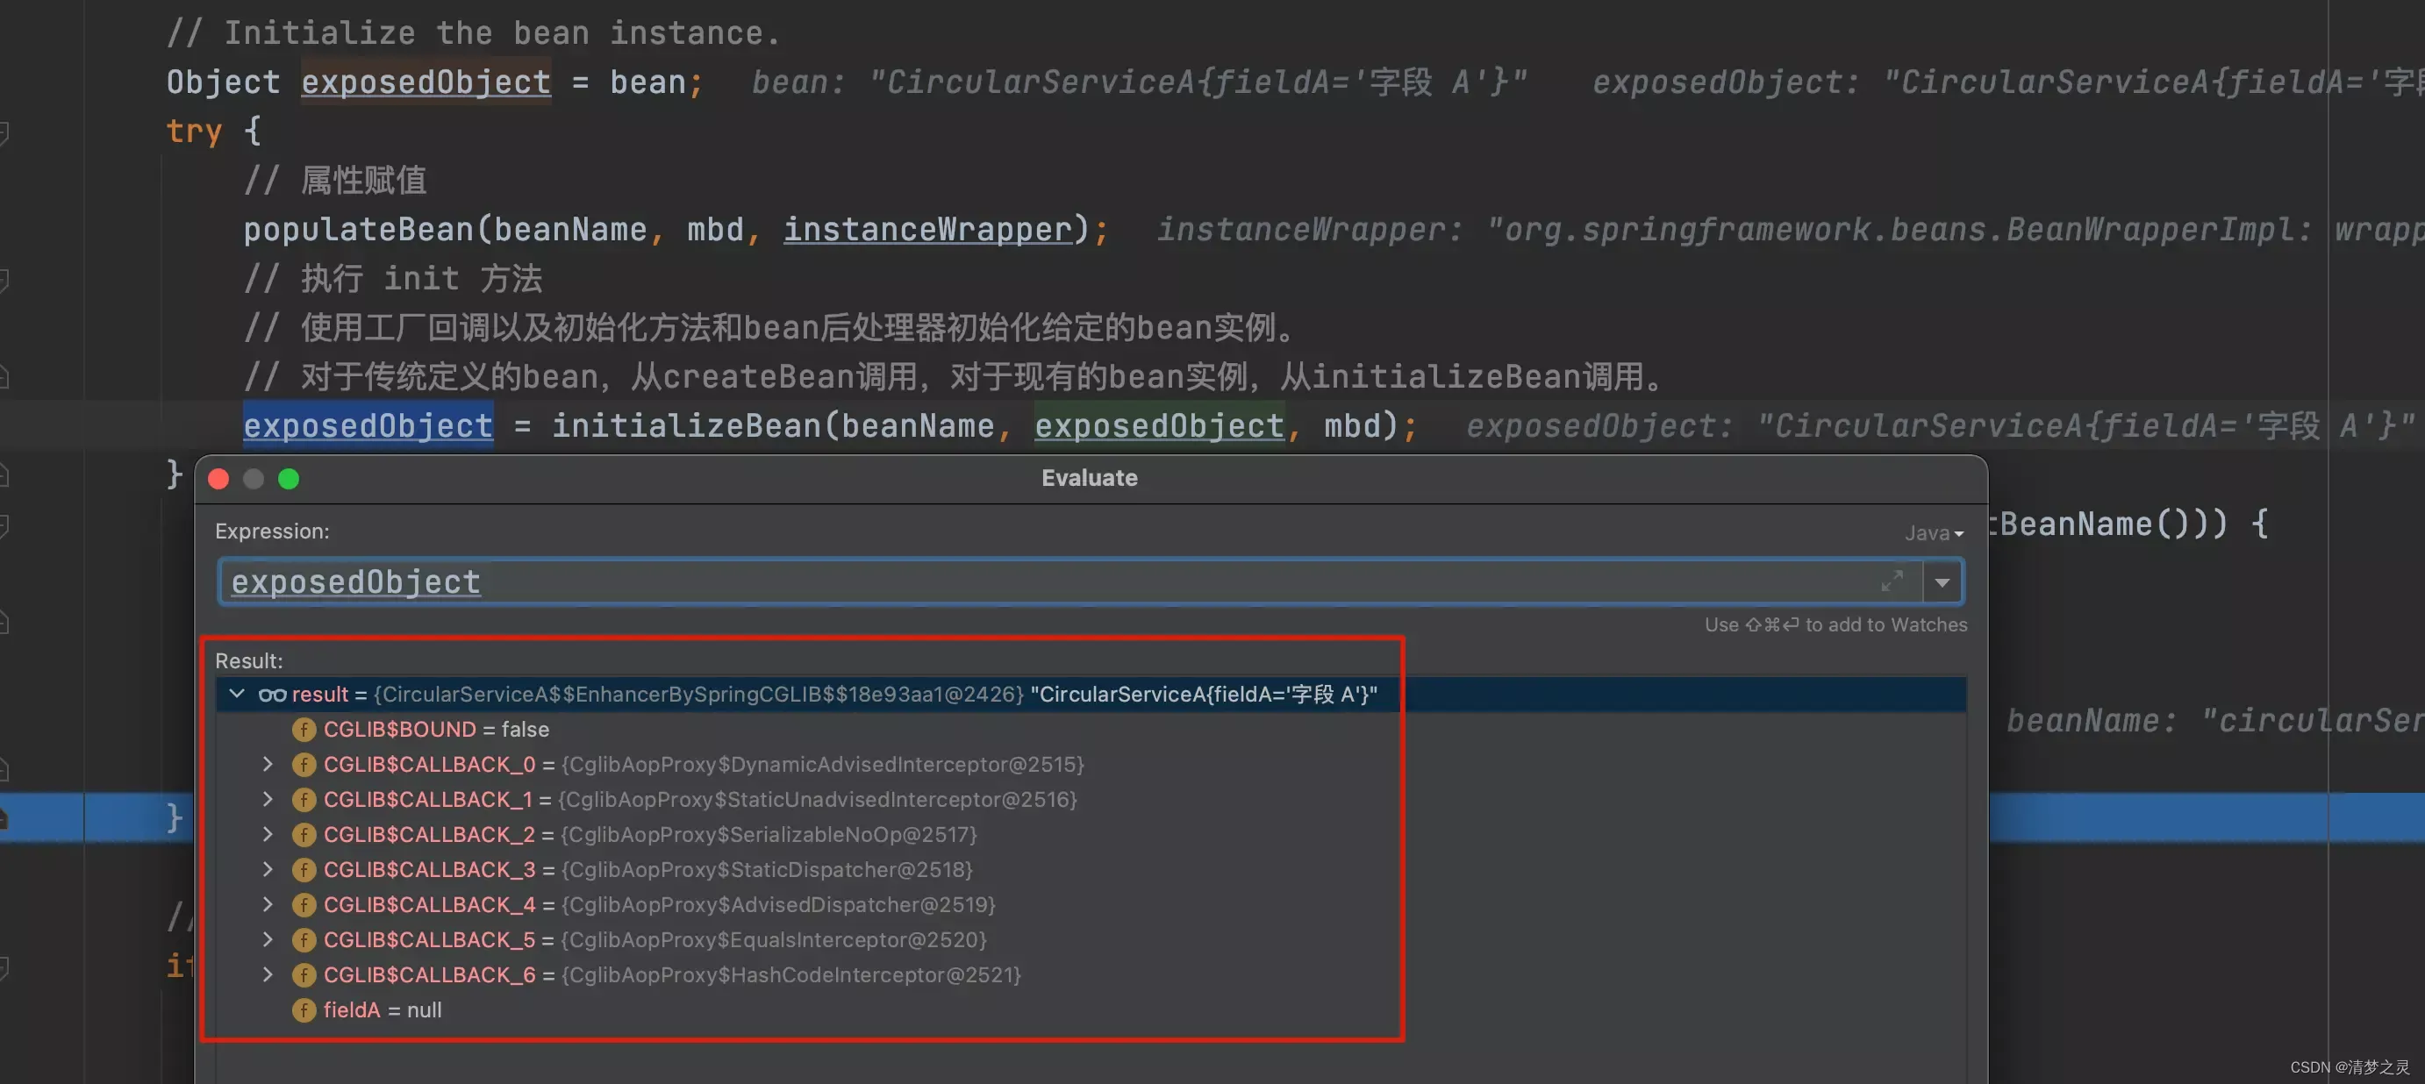
Task: Click field icon beside CGLIB$CALLBACK_2
Action: tap(304, 835)
